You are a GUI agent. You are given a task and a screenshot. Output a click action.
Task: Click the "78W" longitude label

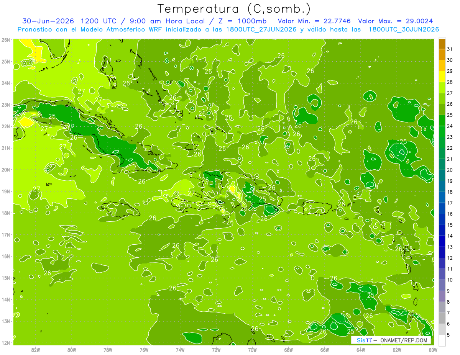tap(108, 350)
